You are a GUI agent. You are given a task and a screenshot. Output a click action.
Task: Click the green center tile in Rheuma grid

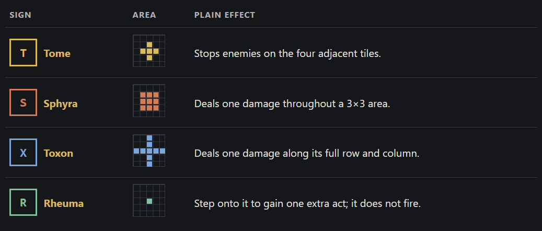149,201
